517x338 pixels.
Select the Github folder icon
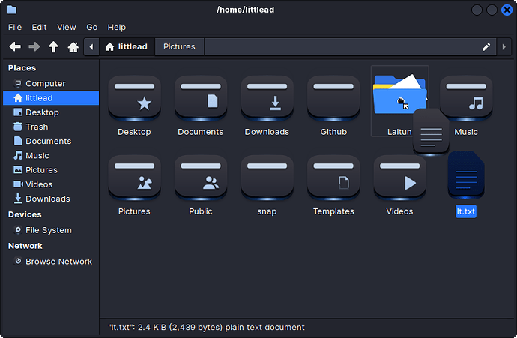333,98
